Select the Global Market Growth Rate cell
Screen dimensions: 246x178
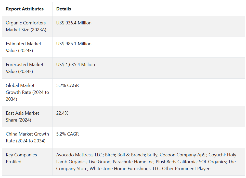point(27,92)
